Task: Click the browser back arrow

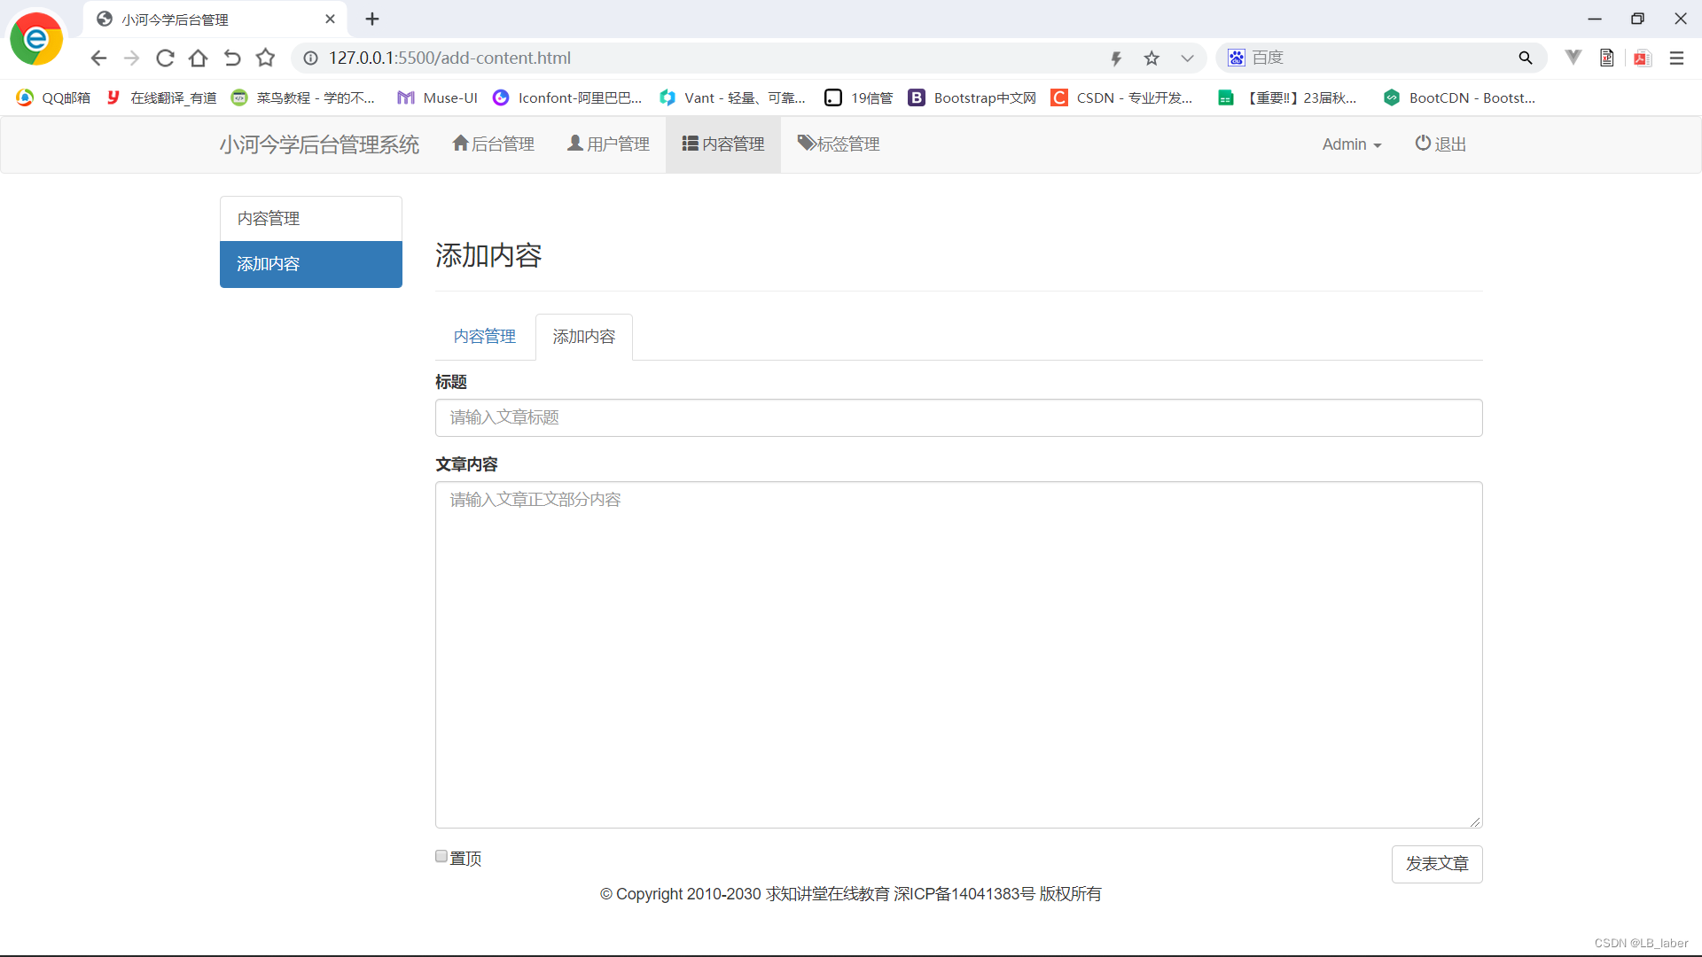Action: point(98,58)
